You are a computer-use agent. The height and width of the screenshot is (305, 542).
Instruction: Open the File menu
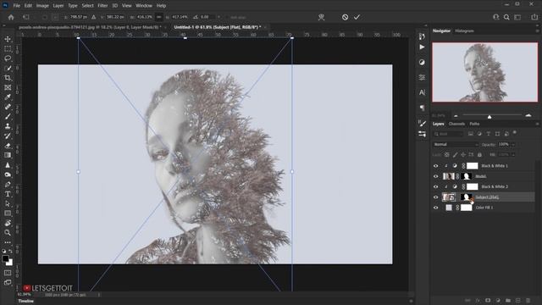[x=17, y=6]
